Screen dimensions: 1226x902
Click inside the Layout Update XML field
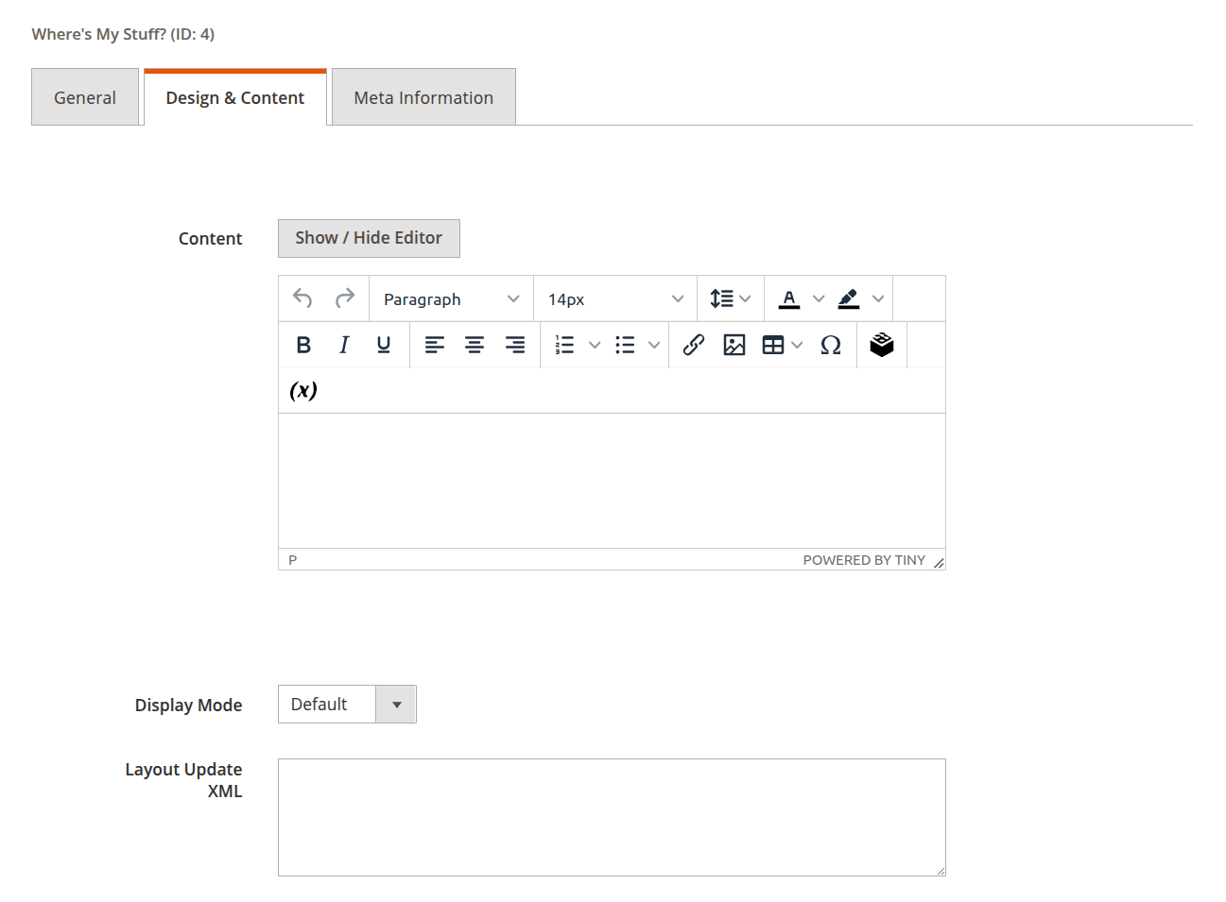[x=611, y=815]
